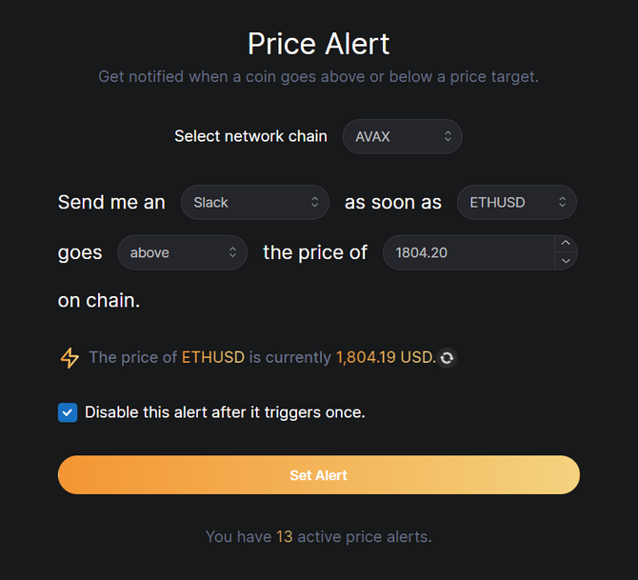Click 'Disable this alert after it triggers once' label
Image resolution: width=638 pixels, height=580 pixels.
pyautogui.click(x=225, y=412)
